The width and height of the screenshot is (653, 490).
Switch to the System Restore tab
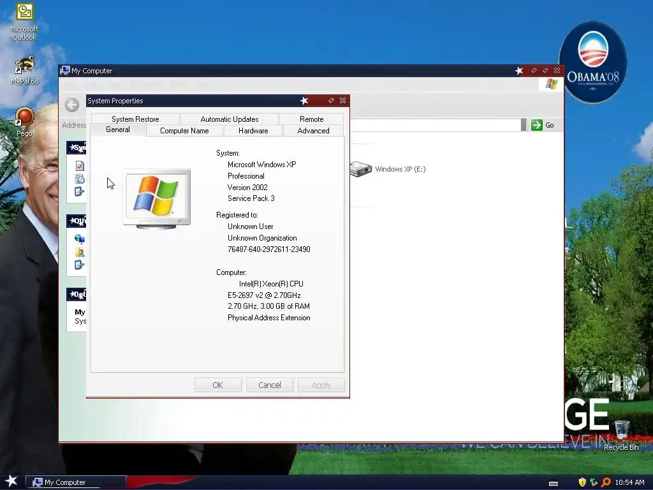pos(135,119)
